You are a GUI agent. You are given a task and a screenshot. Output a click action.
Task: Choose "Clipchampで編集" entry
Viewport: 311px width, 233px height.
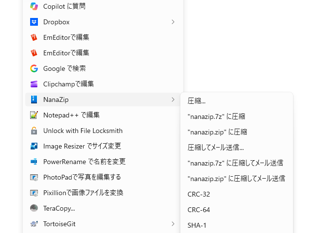[103, 84]
